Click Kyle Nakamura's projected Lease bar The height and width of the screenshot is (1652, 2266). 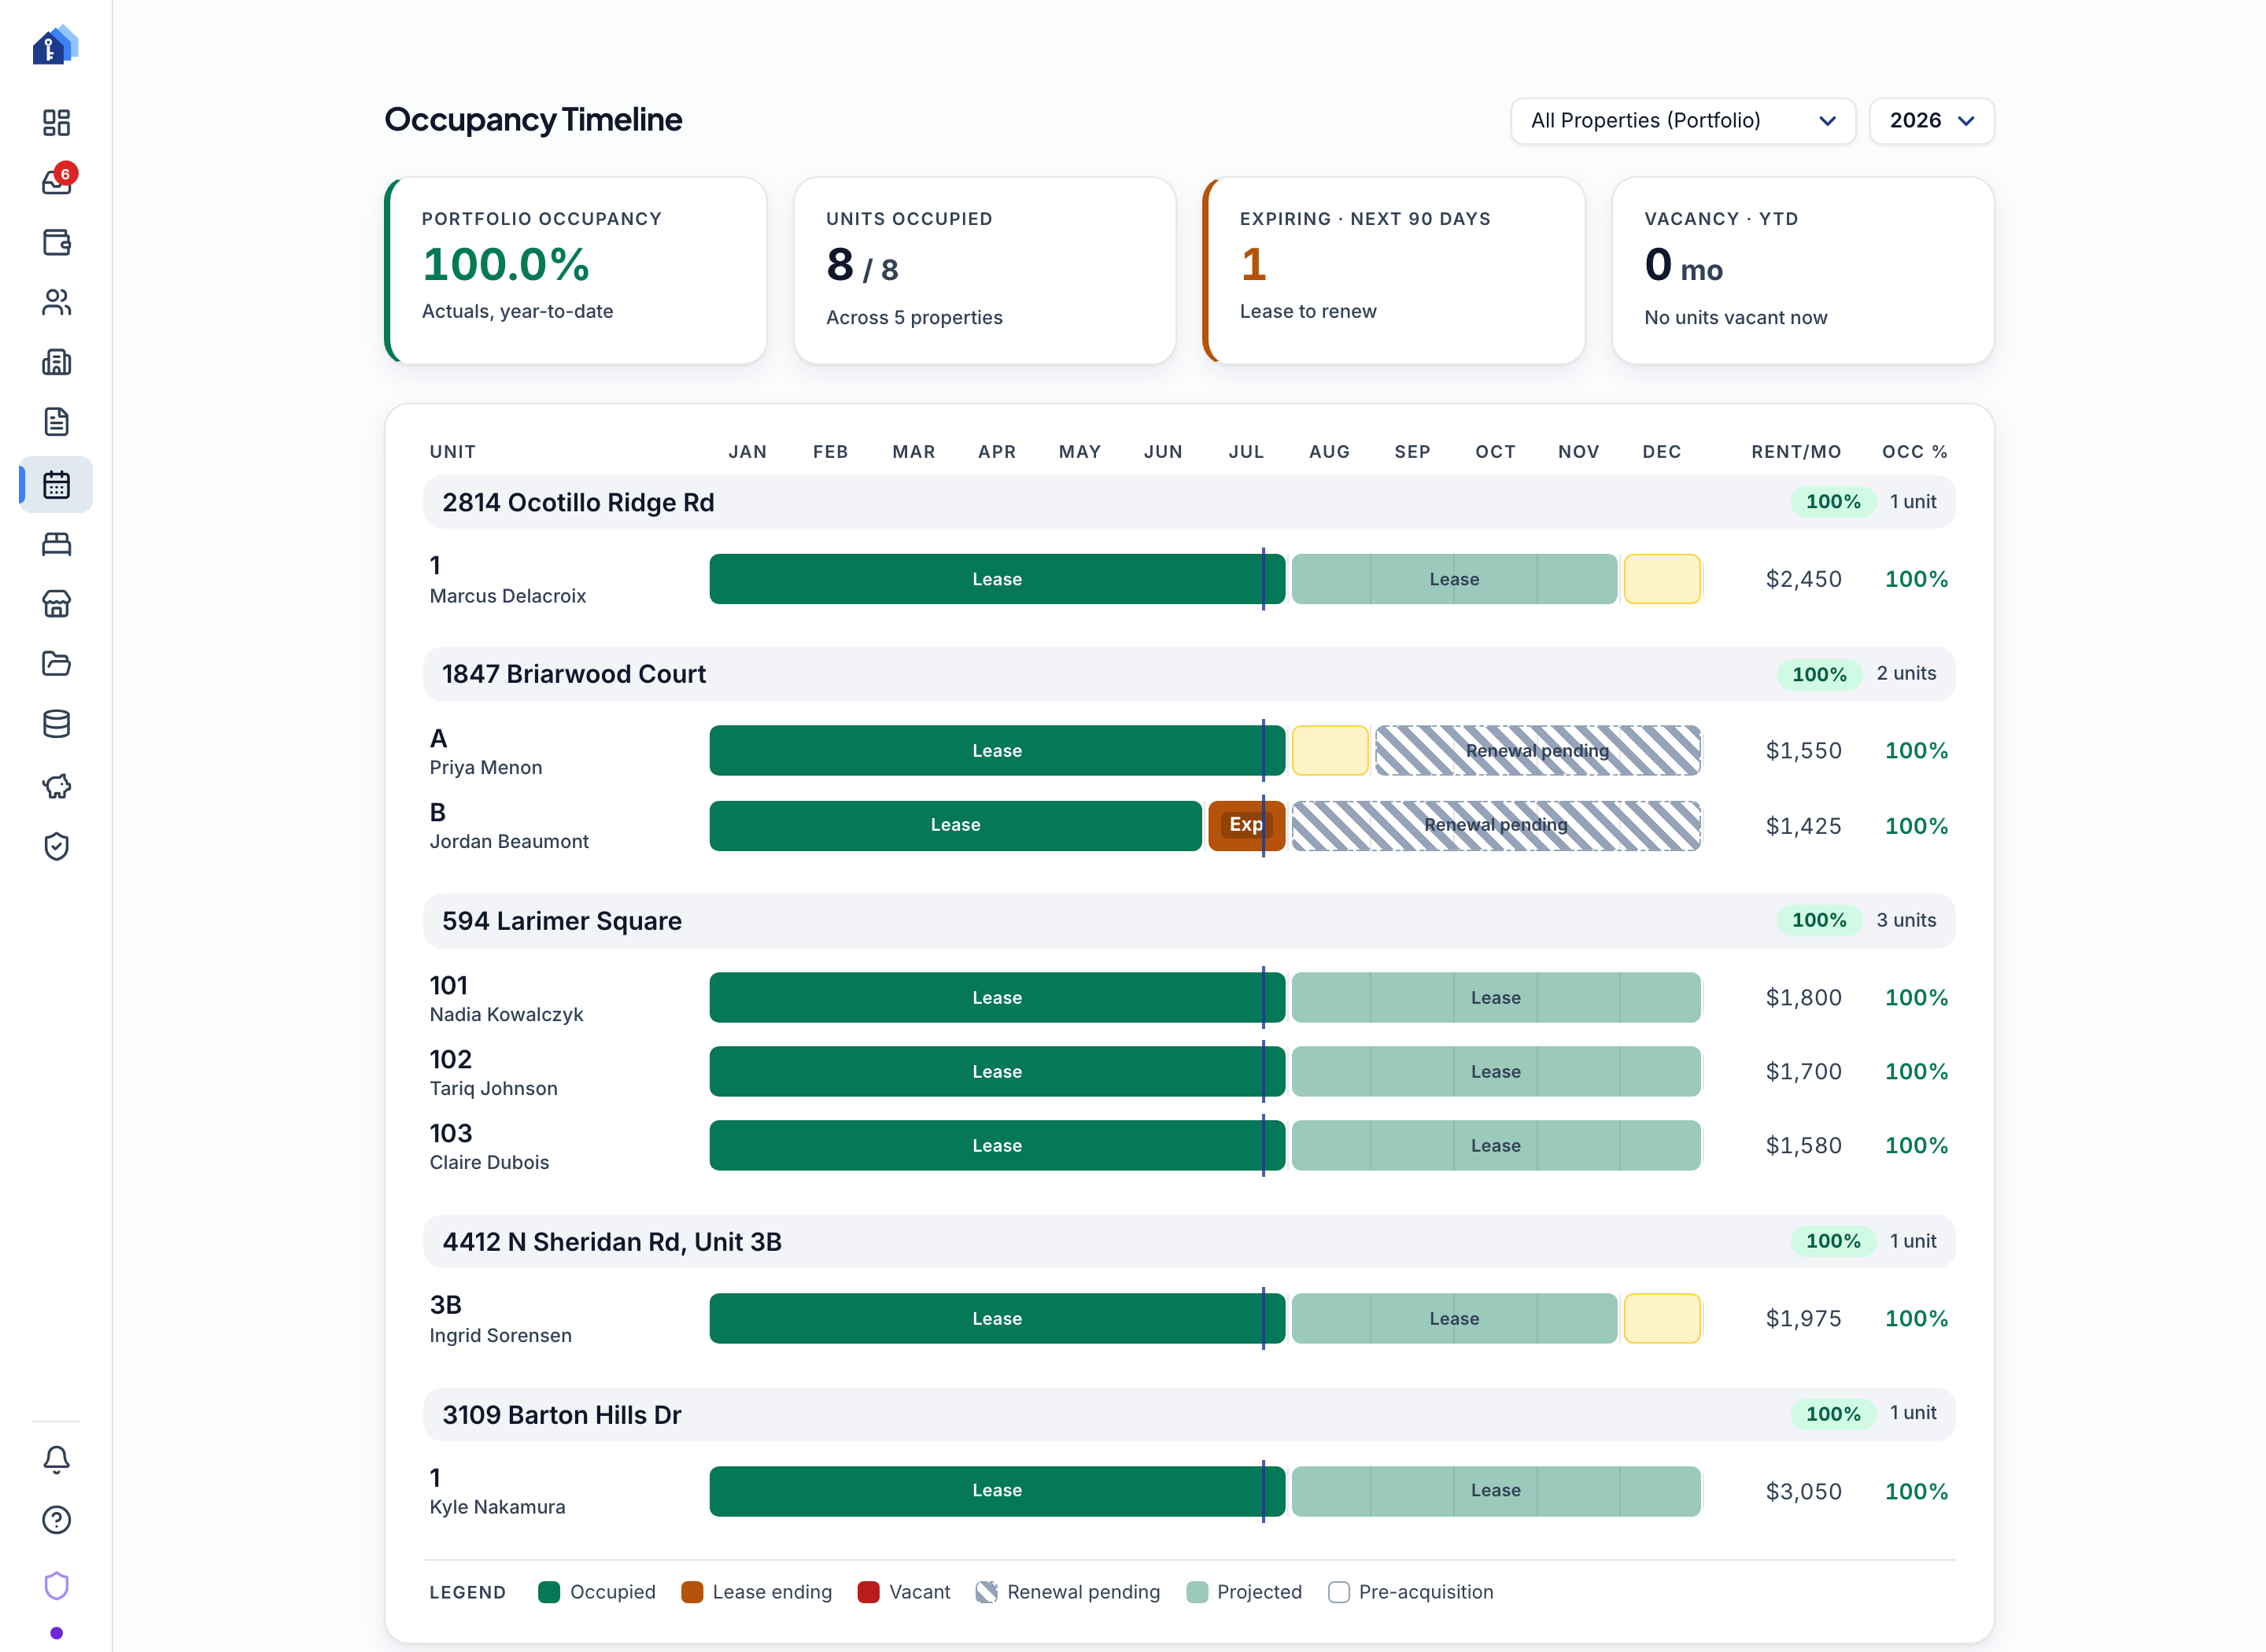[1496, 1491]
